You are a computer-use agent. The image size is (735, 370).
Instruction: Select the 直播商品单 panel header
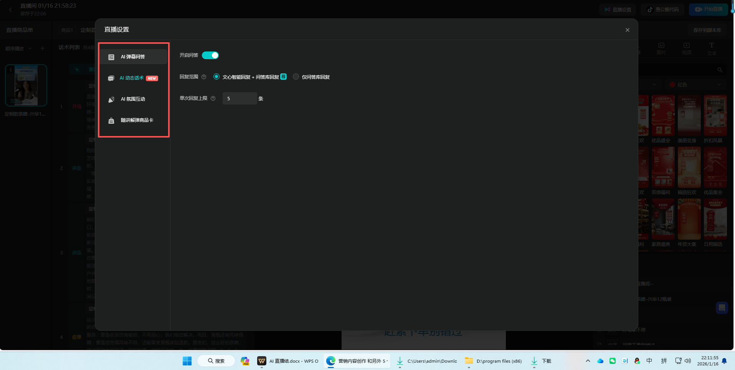click(20, 30)
